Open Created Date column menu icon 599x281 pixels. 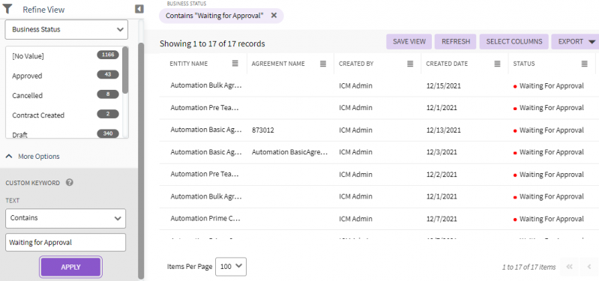[497, 64]
